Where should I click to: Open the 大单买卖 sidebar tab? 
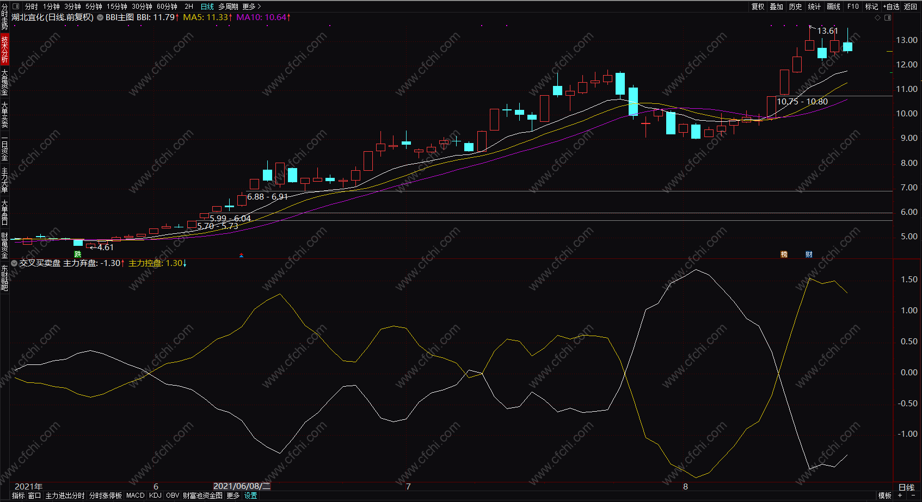[4, 114]
